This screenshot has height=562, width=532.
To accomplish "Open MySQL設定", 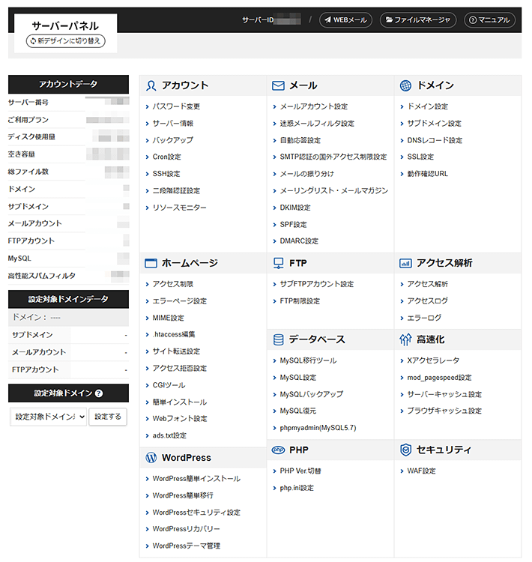I will pos(298,378).
